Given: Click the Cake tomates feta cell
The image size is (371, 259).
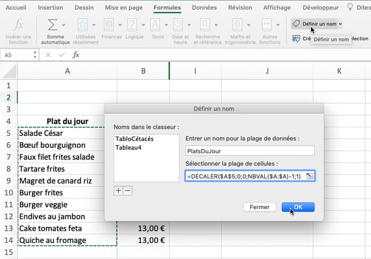Looking at the screenshot, I should coord(67,228).
